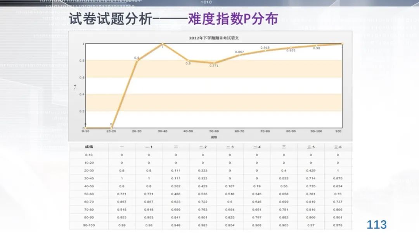This screenshot has width=419, height=235.
Task: Click table cell 0.825 in row 80-90
Action: point(230,218)
